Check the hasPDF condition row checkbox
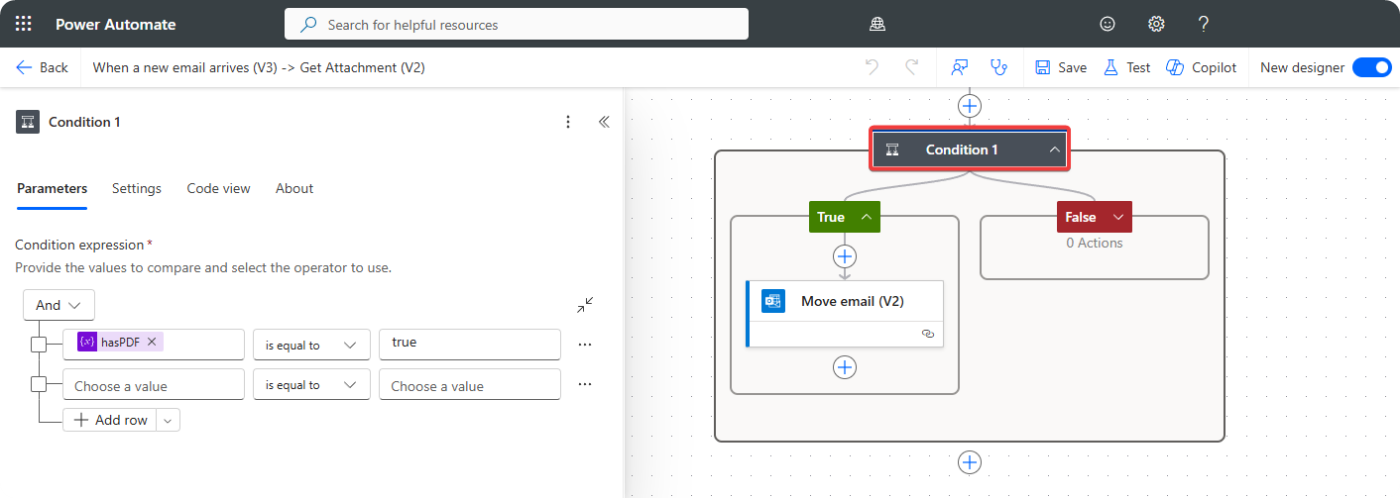 [x=40, y=345]
